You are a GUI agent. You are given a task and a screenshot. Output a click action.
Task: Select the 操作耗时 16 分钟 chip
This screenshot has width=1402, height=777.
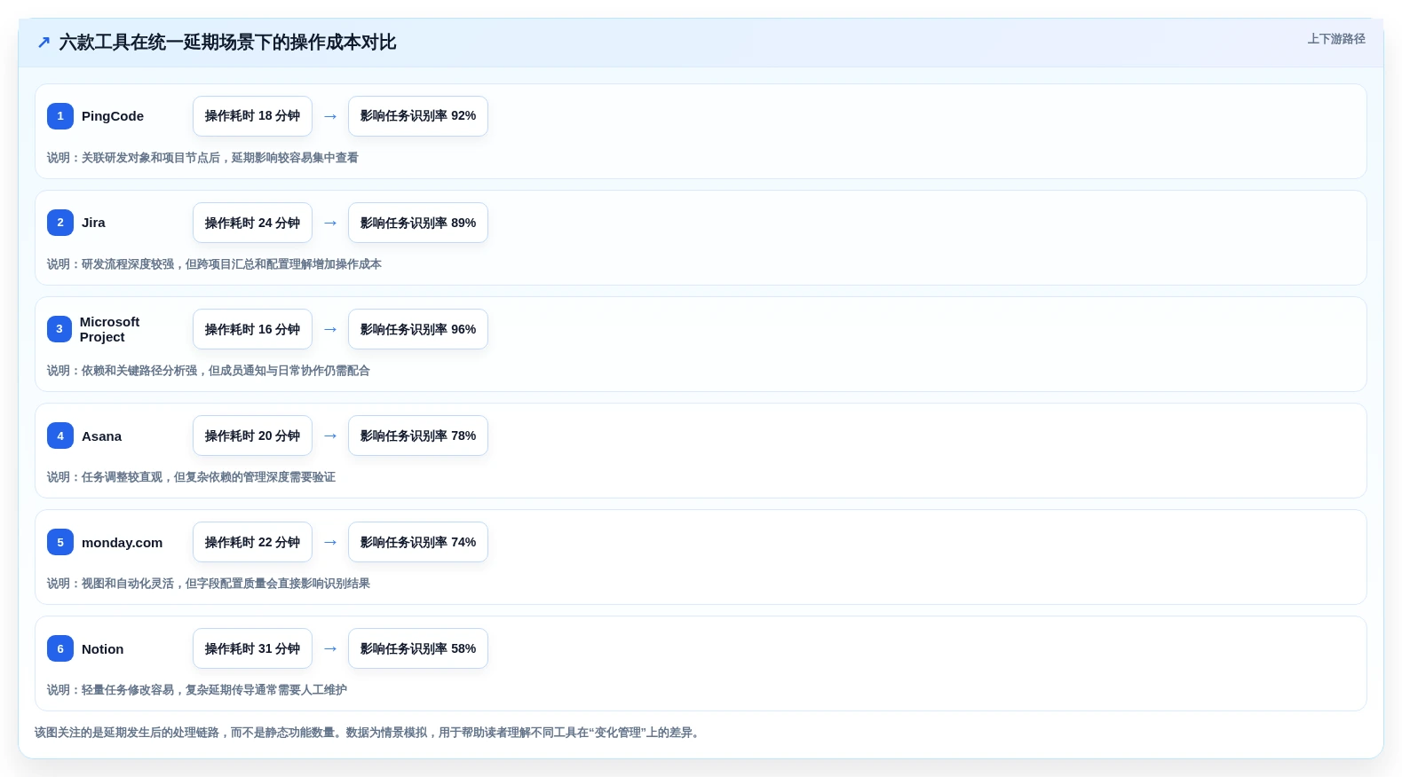[x=252, y=329]
